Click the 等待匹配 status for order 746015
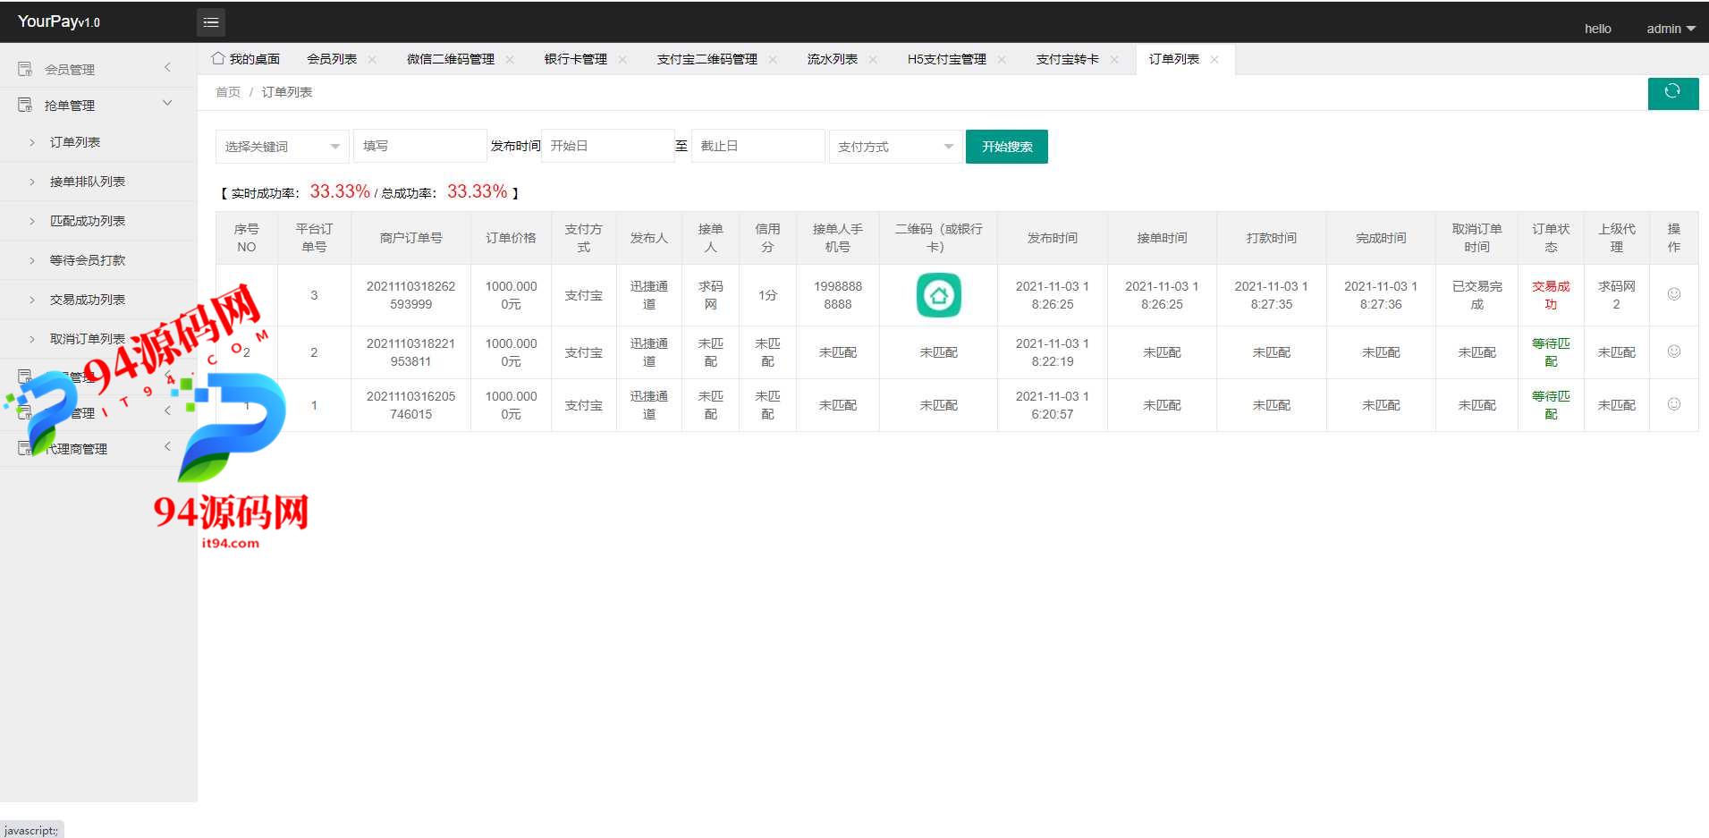Viewport: 1709px width, 838px height. 1551,405
